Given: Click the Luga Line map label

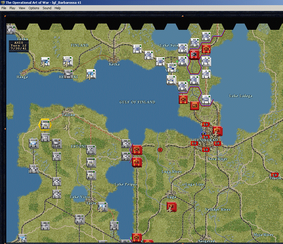Looking at the screenshot, I should point(195,184).
